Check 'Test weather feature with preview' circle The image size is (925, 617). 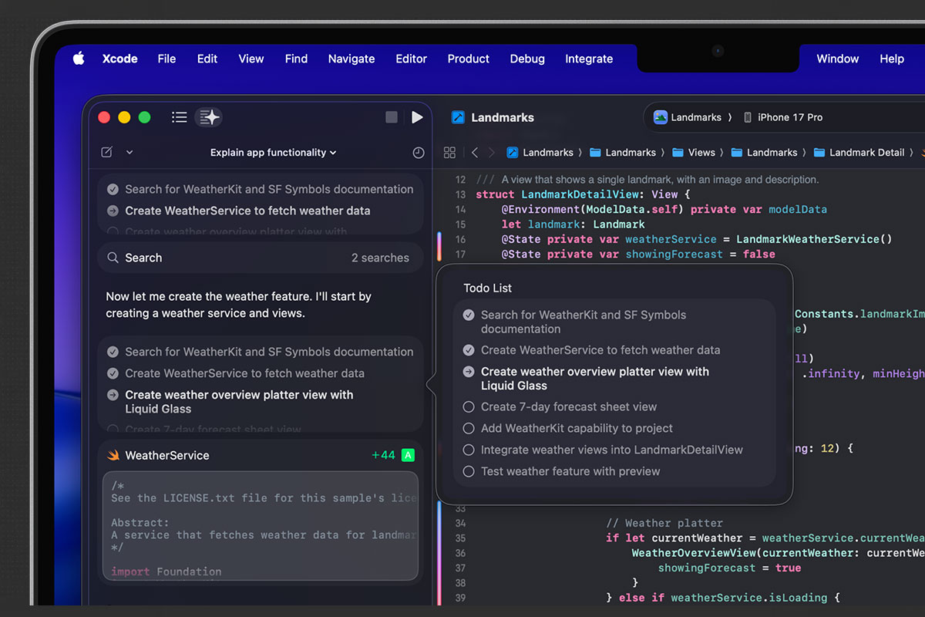pyautogui.click(x=469, y=471)
